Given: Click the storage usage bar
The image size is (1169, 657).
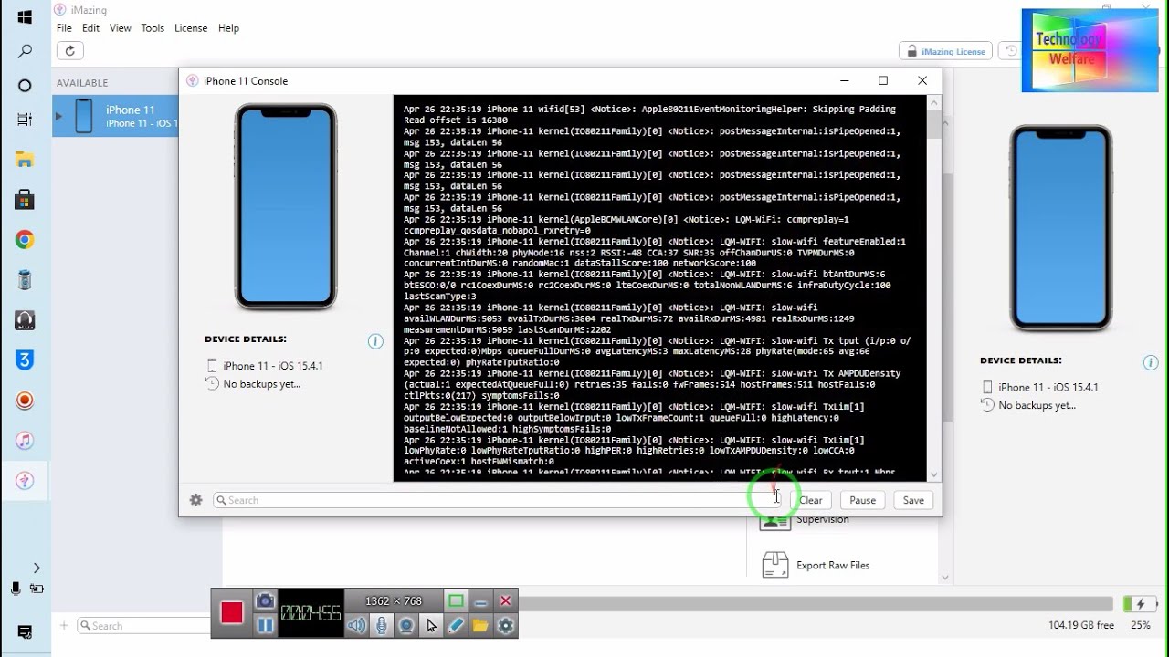Looking at the screenshot, I should (816, 604).
